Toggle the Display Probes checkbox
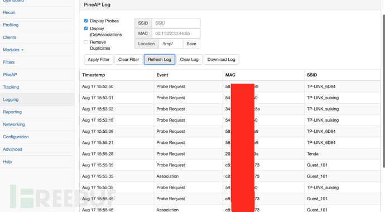The width and height of the screenshot is (385, 212). tap(86, 21)
